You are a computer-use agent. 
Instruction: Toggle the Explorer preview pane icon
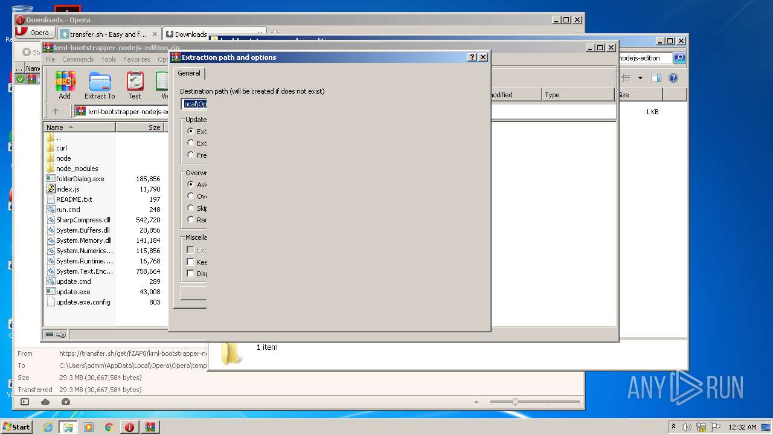pyautogui.click(x=656, y=78)
